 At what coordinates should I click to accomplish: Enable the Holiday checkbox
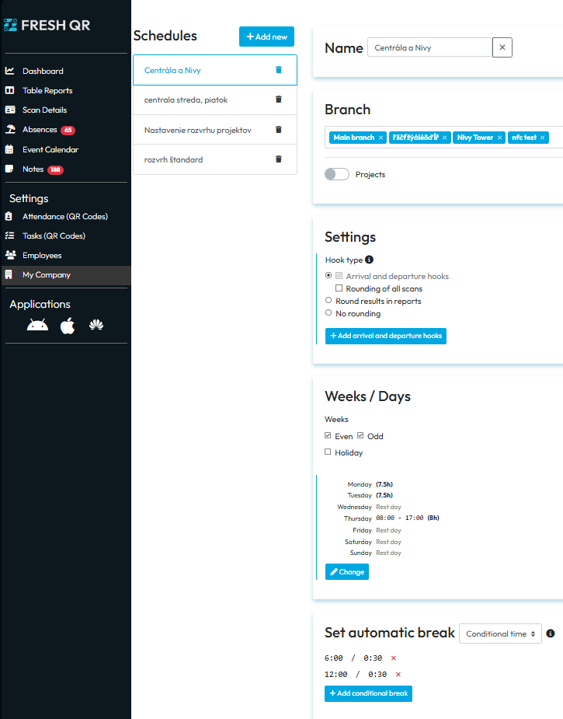pyautogui.click(x=328, y=452)
